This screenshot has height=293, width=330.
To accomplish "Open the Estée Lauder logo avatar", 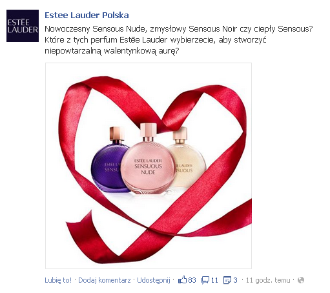I will (x=23, y=26).
